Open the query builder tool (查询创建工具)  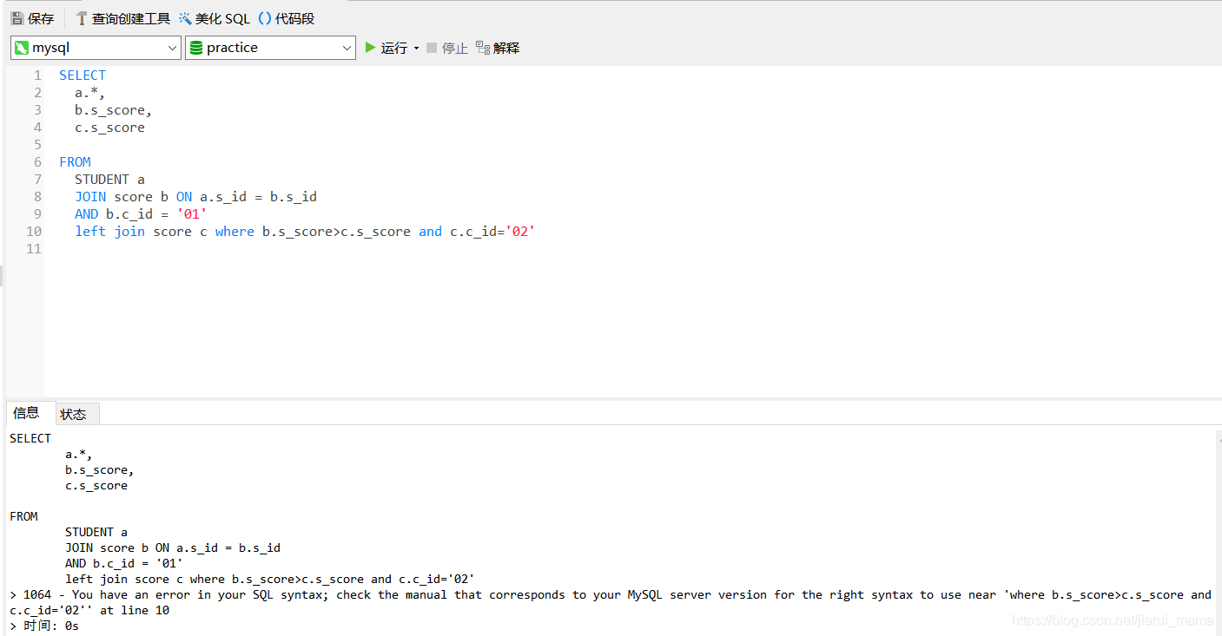(x=123, y=18)
